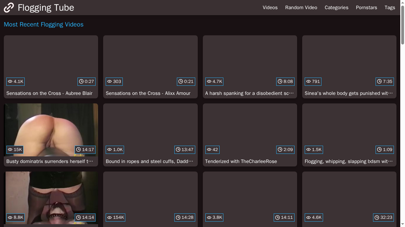Image resolution: width=405 pixels, height=227 pixels.
Task: Click the chain link logo icon
Action: coord(9,8)
